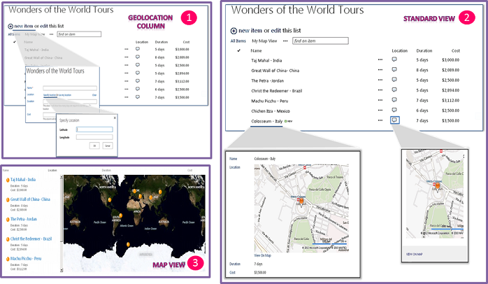Click the plus circle icon in the Geolocation Column panel
The height and width of the screenshot is (284, 488).
(10, 27)
